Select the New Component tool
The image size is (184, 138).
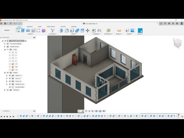click(x=94, y=30)
